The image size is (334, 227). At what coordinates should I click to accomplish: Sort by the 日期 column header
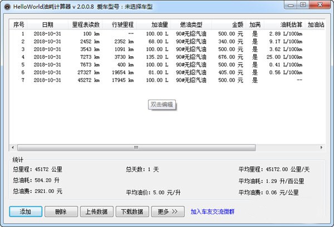pyautogui.click(x=47, y=24)
